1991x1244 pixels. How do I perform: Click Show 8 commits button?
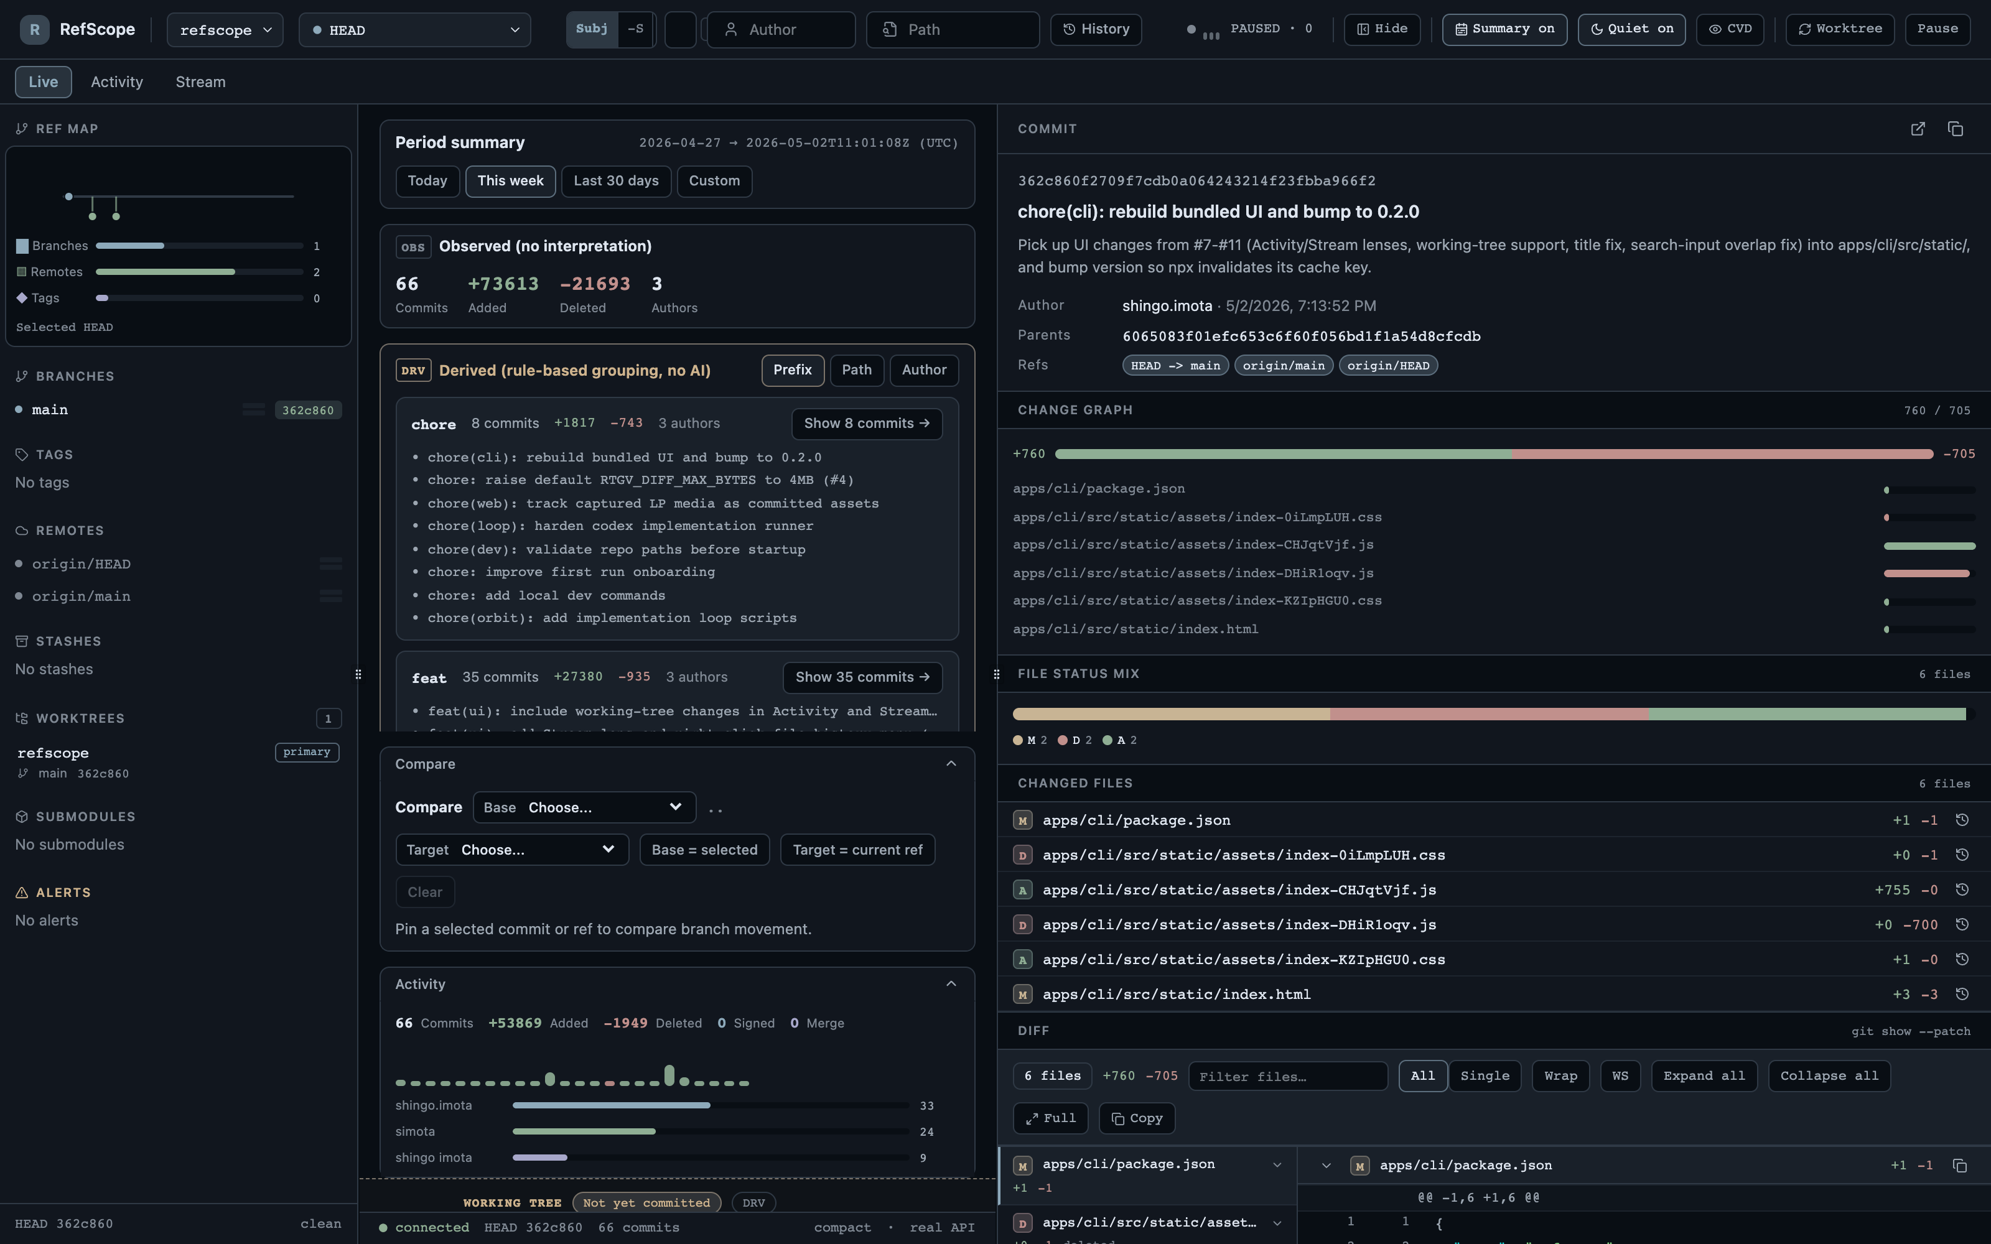[867, 424]
